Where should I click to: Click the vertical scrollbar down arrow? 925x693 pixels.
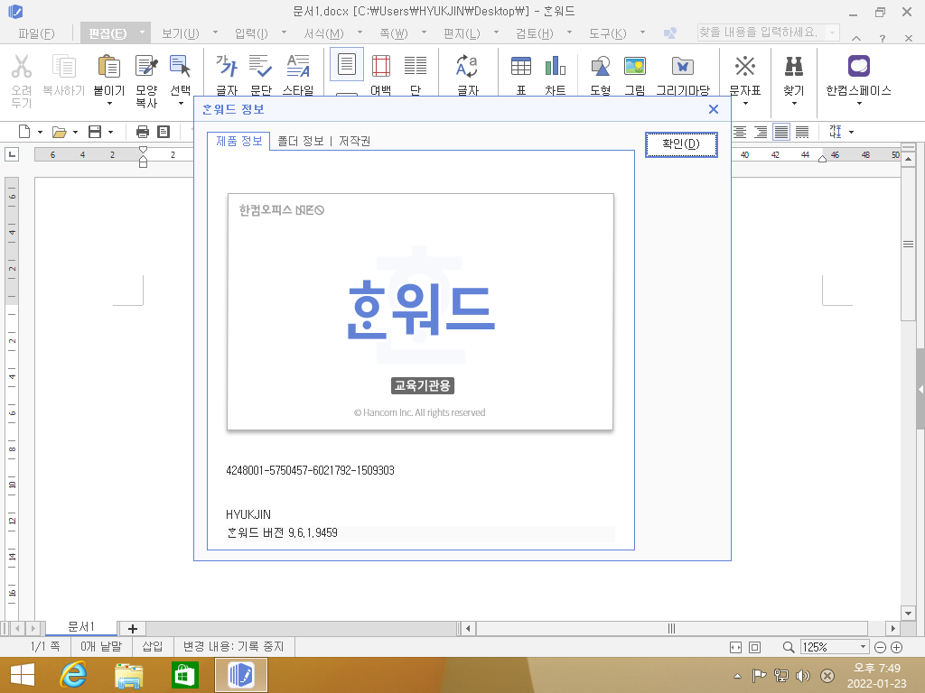[908, 614]
